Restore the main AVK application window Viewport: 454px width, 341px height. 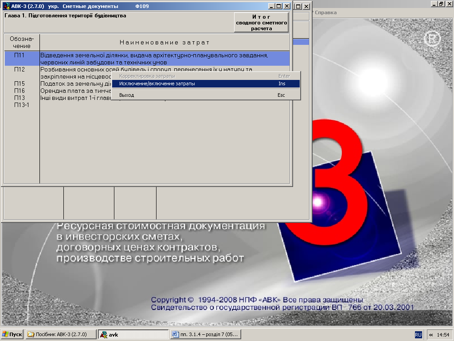click(x=441, y=4)
